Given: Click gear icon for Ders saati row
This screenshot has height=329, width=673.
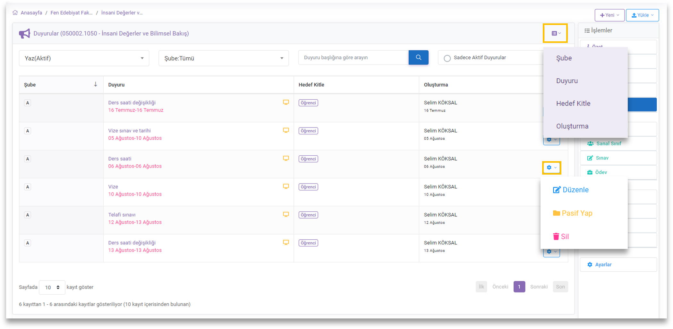Looking at the screenshot, I should point(551,168).
